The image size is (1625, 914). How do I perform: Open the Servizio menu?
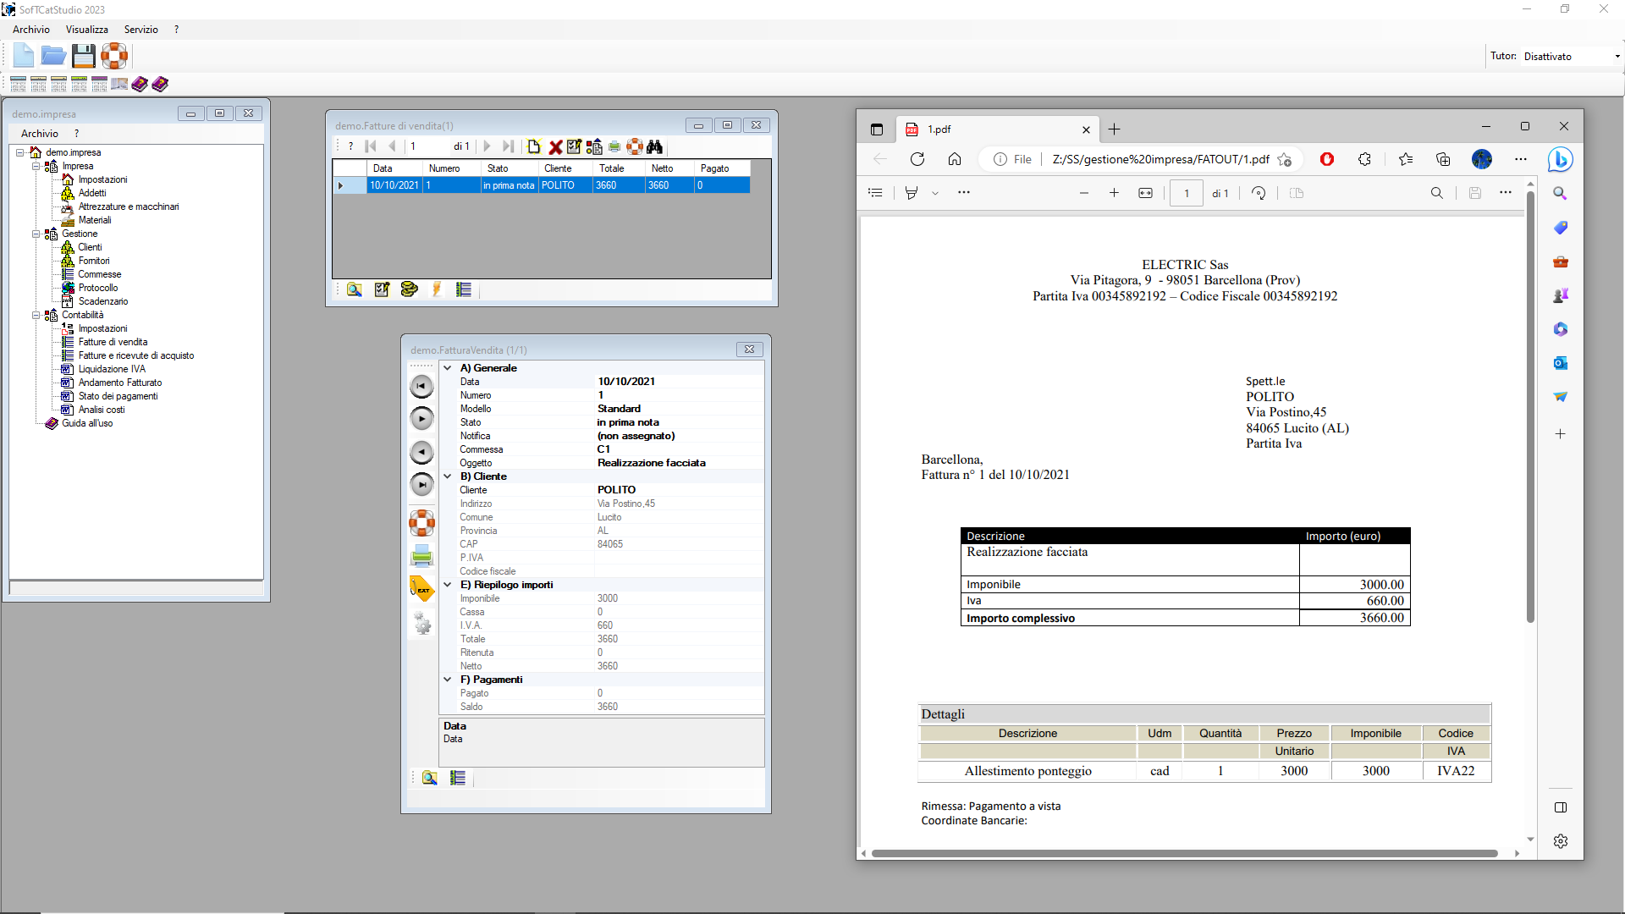point(140,30)
